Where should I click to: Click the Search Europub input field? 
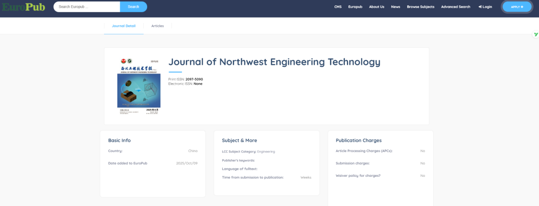[86, 7]
